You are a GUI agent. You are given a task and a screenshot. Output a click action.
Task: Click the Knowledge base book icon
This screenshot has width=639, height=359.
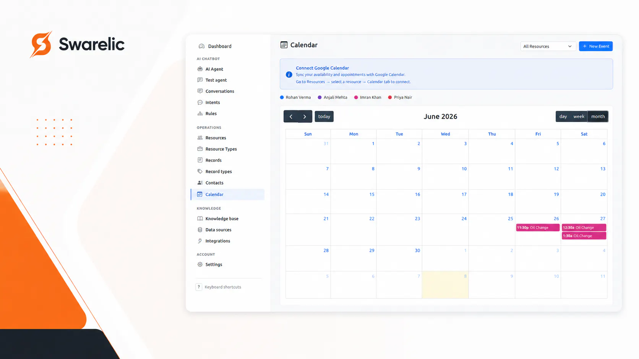coord(200,219)
